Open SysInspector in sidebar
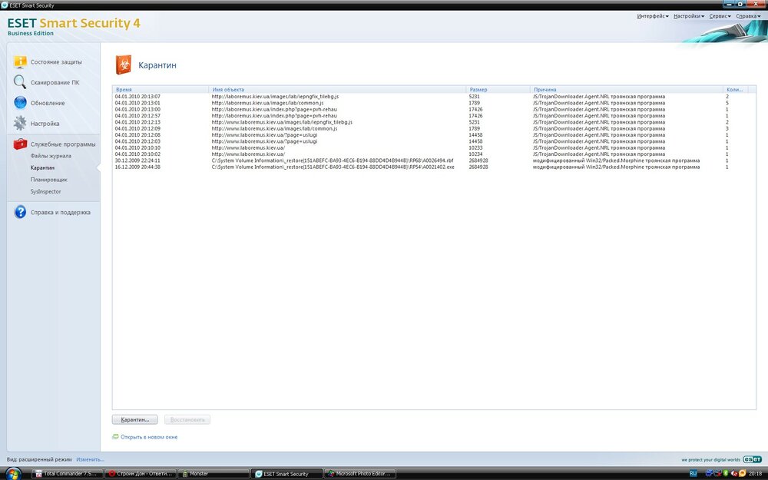The image size is (768, 480). tap(45, 191)
